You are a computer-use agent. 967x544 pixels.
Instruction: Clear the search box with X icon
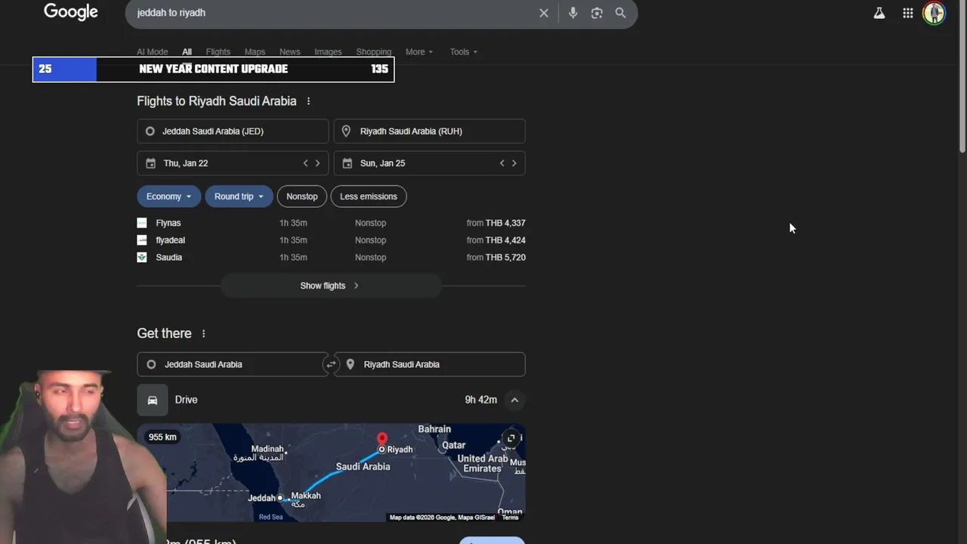(x=543, y=13)
